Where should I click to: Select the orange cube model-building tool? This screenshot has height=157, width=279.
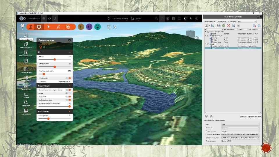pos(39,27)
